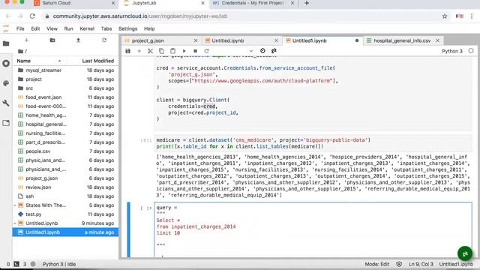Screen dimensions: 480x270
Task: Select people.csv file
Action: (65, 151)
